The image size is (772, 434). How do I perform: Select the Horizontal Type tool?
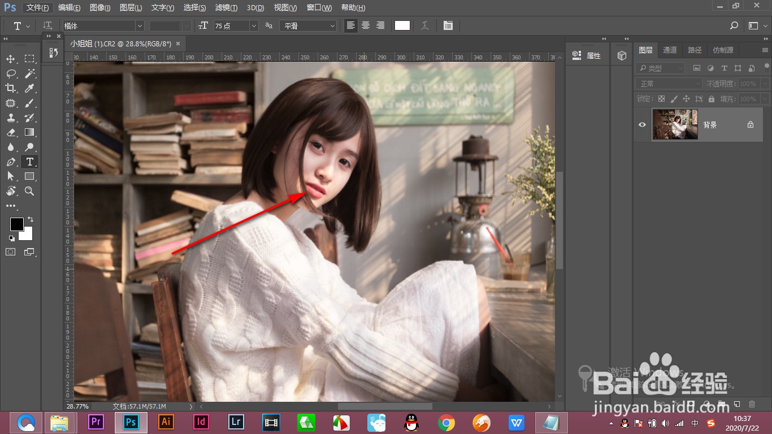(29, 162)
